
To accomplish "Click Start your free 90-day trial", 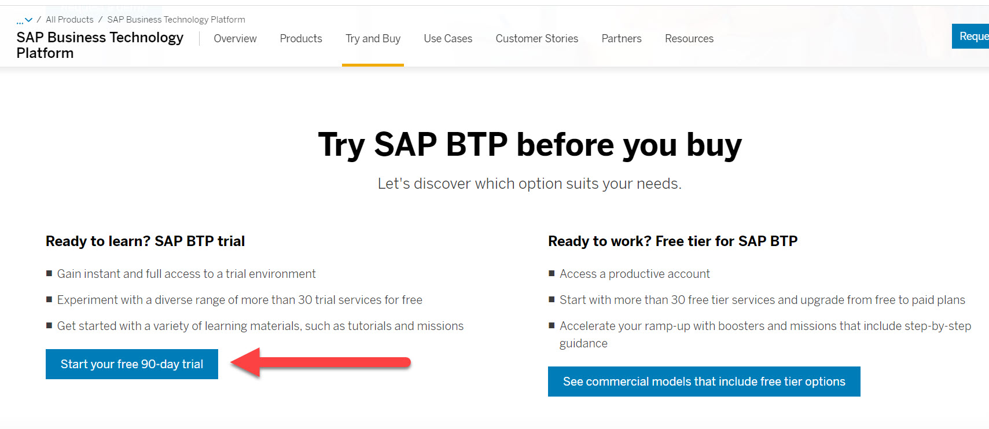I will [x=132, y=364].
